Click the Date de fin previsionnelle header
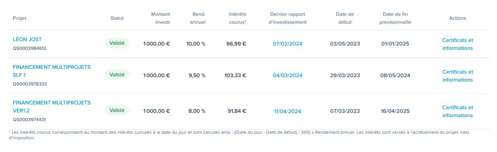497x152 pixels. coord(395,18)
